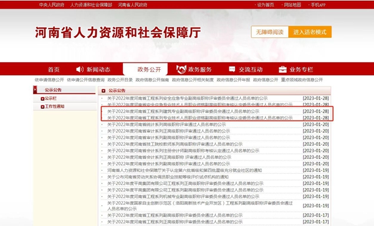Click the 河南省人力资源和社会保障厅 site title
The height and width of the screenshot is (226, 374).
[x=118, y=32]
